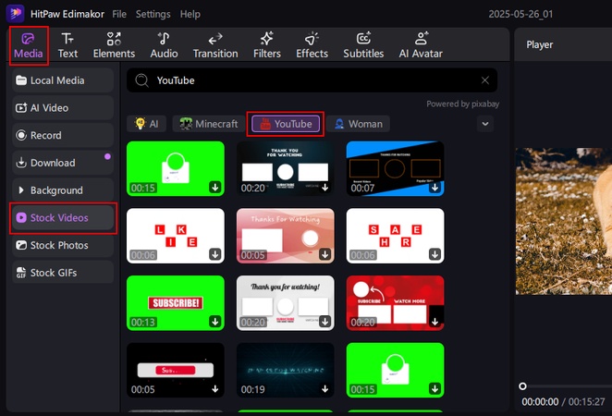
Task: Clear the search with the X icon
Action: 485,80
